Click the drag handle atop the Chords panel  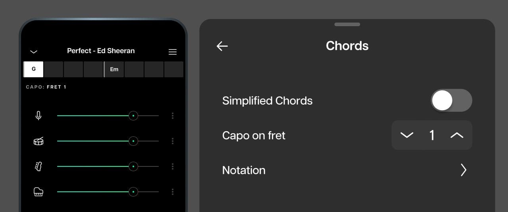coord(347,25)
